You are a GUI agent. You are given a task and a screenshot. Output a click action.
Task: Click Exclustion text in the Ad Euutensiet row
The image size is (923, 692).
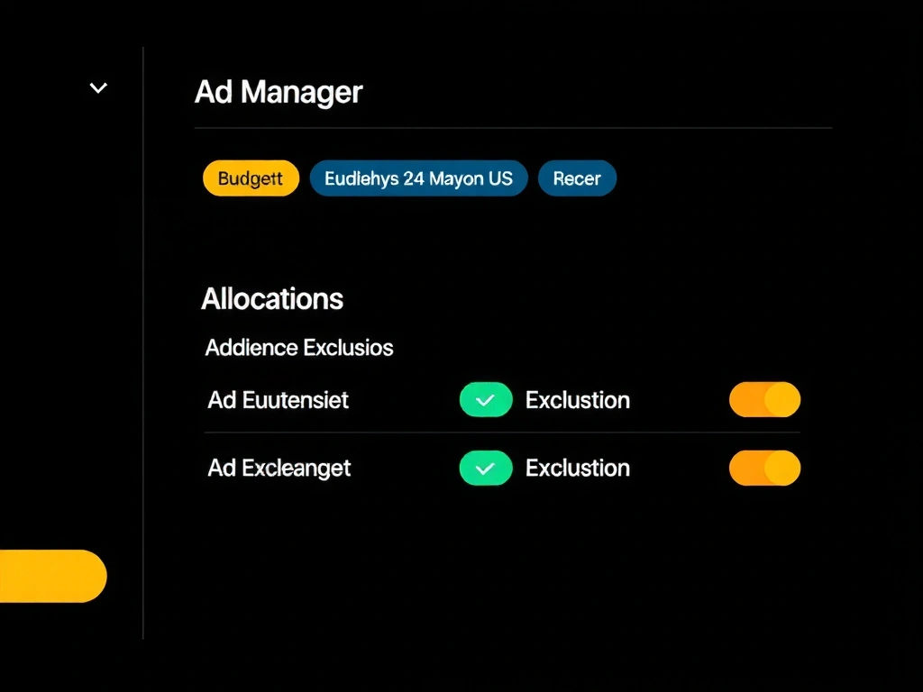[x=578, y=400]
